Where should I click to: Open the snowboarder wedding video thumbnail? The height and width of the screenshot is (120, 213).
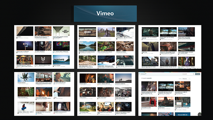click(26, 107)
